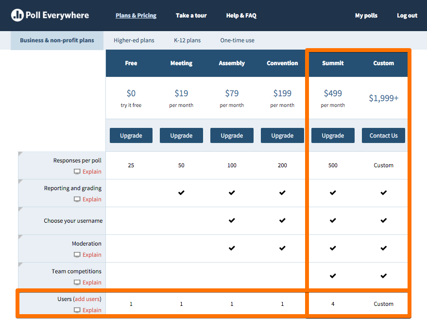Screen dimensions: 427x320
Task: Click Upgrade button for the $499 Summit plan
Action: (x=333, y=136)
